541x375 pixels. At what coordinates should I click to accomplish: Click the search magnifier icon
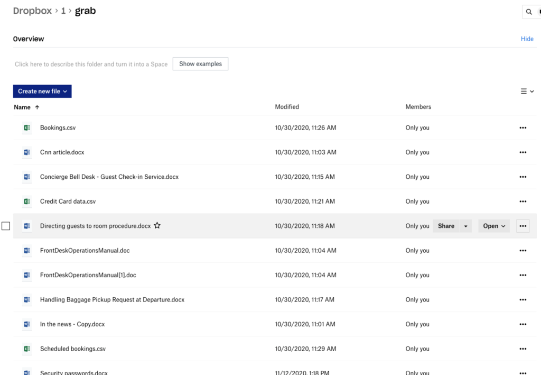point(529,12)
